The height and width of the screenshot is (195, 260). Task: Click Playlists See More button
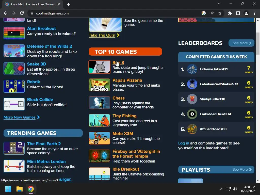(x=242, y=169)
